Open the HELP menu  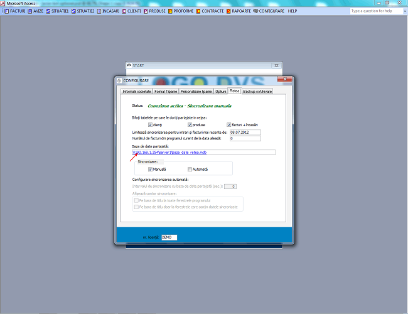293,11
